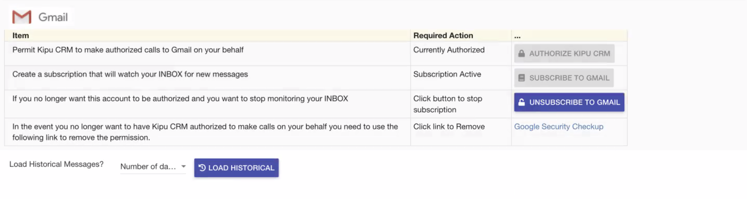The width and height of the screenshot is (747, 199).
Task: Expand the Number of days dropdown arrow
Action: [183, 167]
